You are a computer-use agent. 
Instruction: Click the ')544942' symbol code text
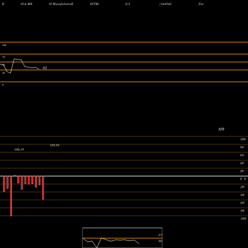click(x=165, y=4)
